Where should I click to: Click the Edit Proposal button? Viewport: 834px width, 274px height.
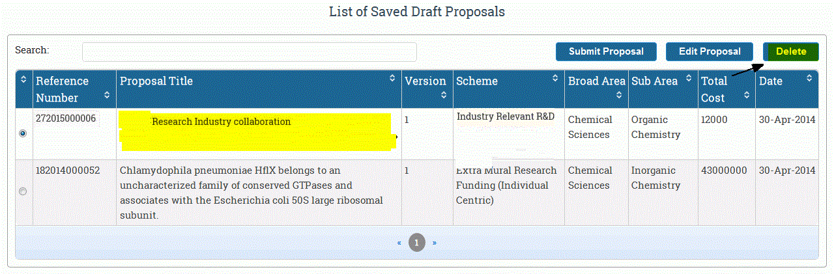tap(710, 51)
